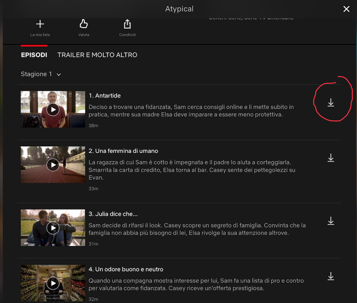Add Atypical to La mia lista

[40, 28]
